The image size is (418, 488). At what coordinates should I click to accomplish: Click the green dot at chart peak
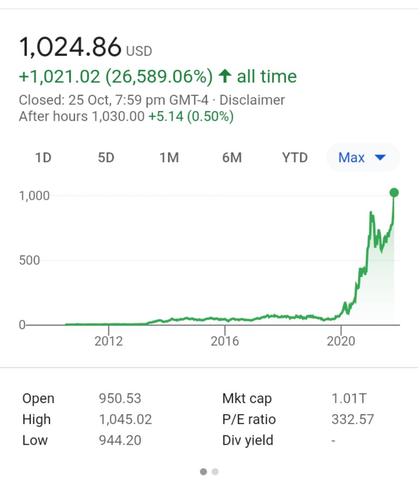coord(394,193)
